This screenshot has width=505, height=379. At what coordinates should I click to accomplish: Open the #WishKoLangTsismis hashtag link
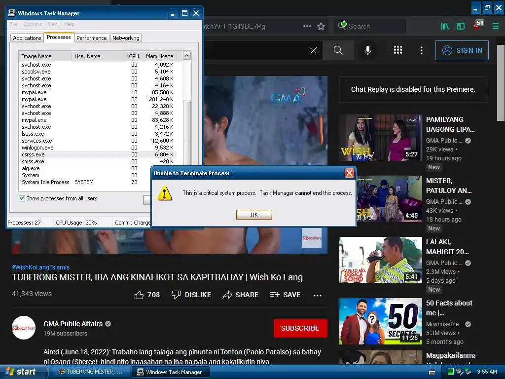pos(40,267)
